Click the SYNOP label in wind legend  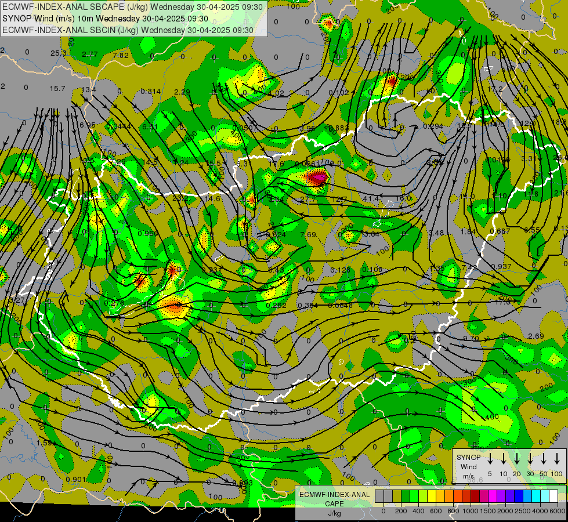[468, 457]
